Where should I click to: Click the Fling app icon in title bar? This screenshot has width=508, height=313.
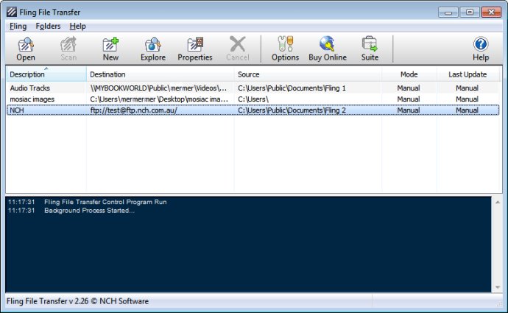pyautogui.click(x=12, y=12)
